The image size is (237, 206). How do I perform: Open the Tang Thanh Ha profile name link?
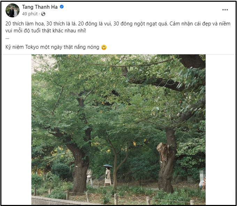[x=40, y=7]
